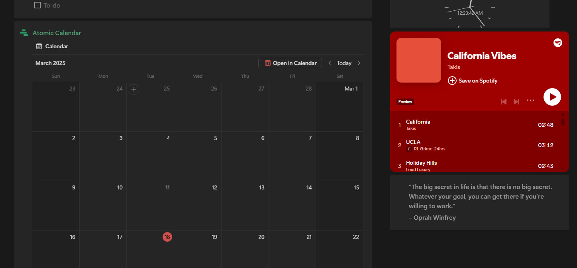Go to next month with right chevron
This screenshot has width=577, height=268.
tap(359, 63)
